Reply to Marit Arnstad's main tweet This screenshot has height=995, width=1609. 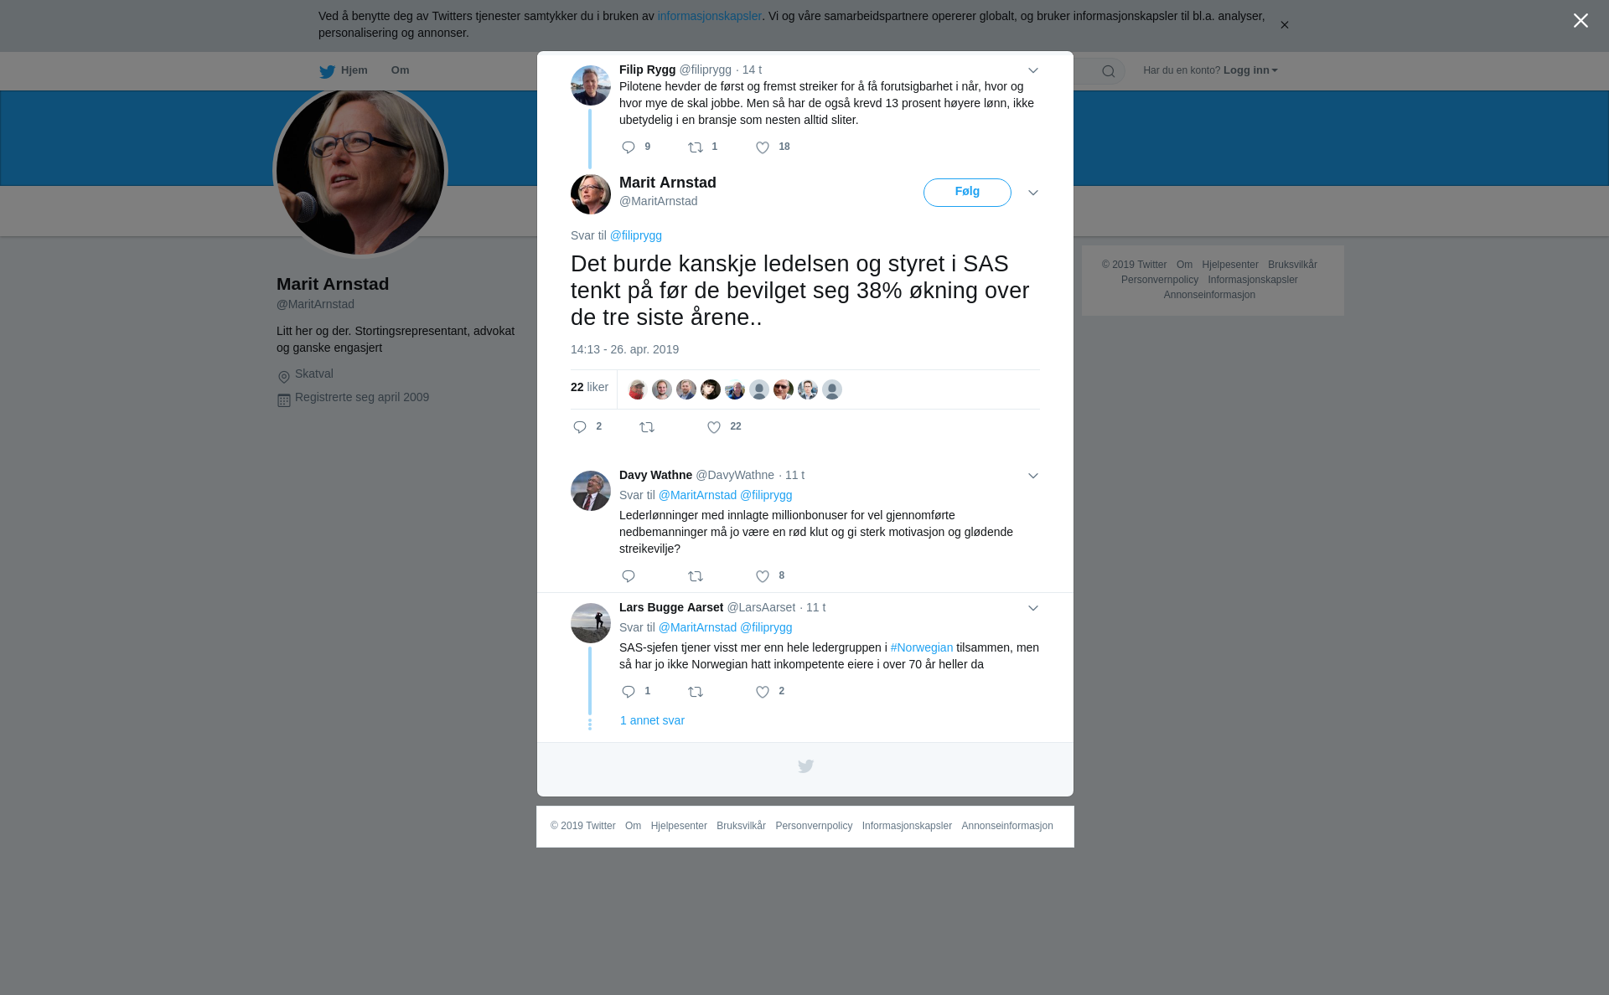[580, 427]
